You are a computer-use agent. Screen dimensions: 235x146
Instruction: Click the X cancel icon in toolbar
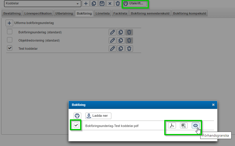110,4
